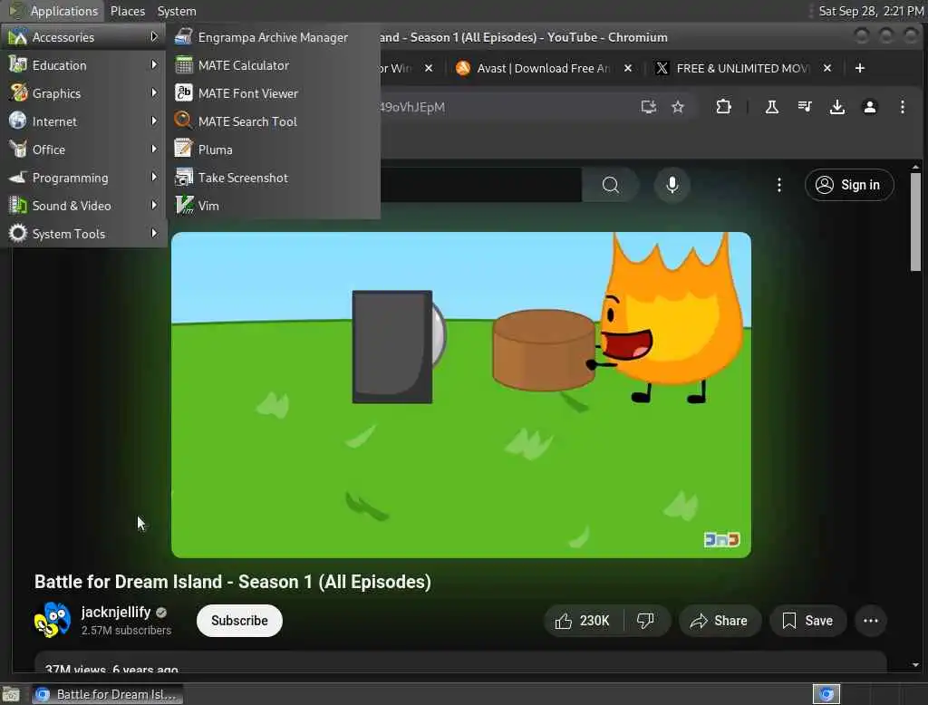Dislike the video
This screenshot has height=705, width=928.
[645, 621]
